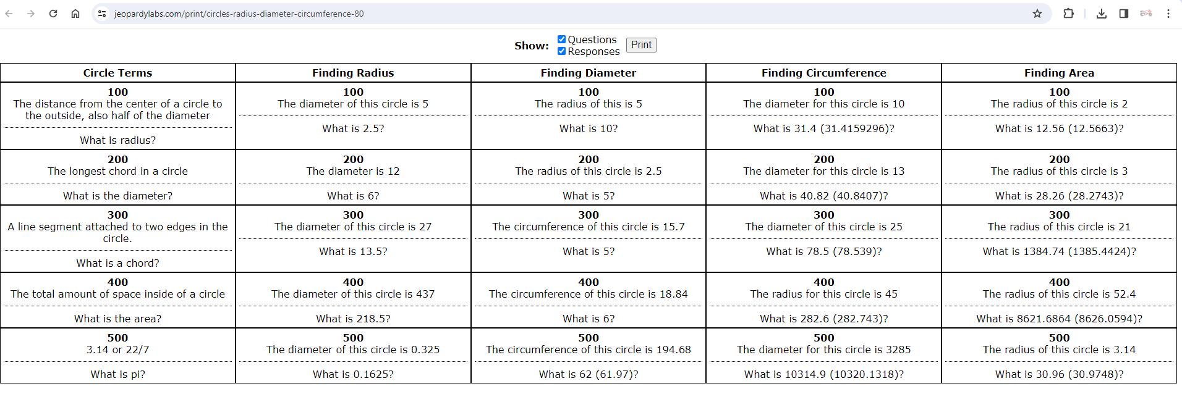Click the Questions checkbox label text

coord(592,40)
